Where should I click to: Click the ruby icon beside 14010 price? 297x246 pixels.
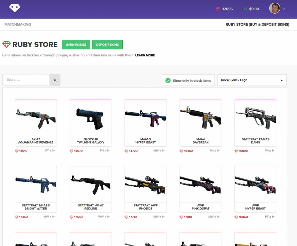(17, 151)
